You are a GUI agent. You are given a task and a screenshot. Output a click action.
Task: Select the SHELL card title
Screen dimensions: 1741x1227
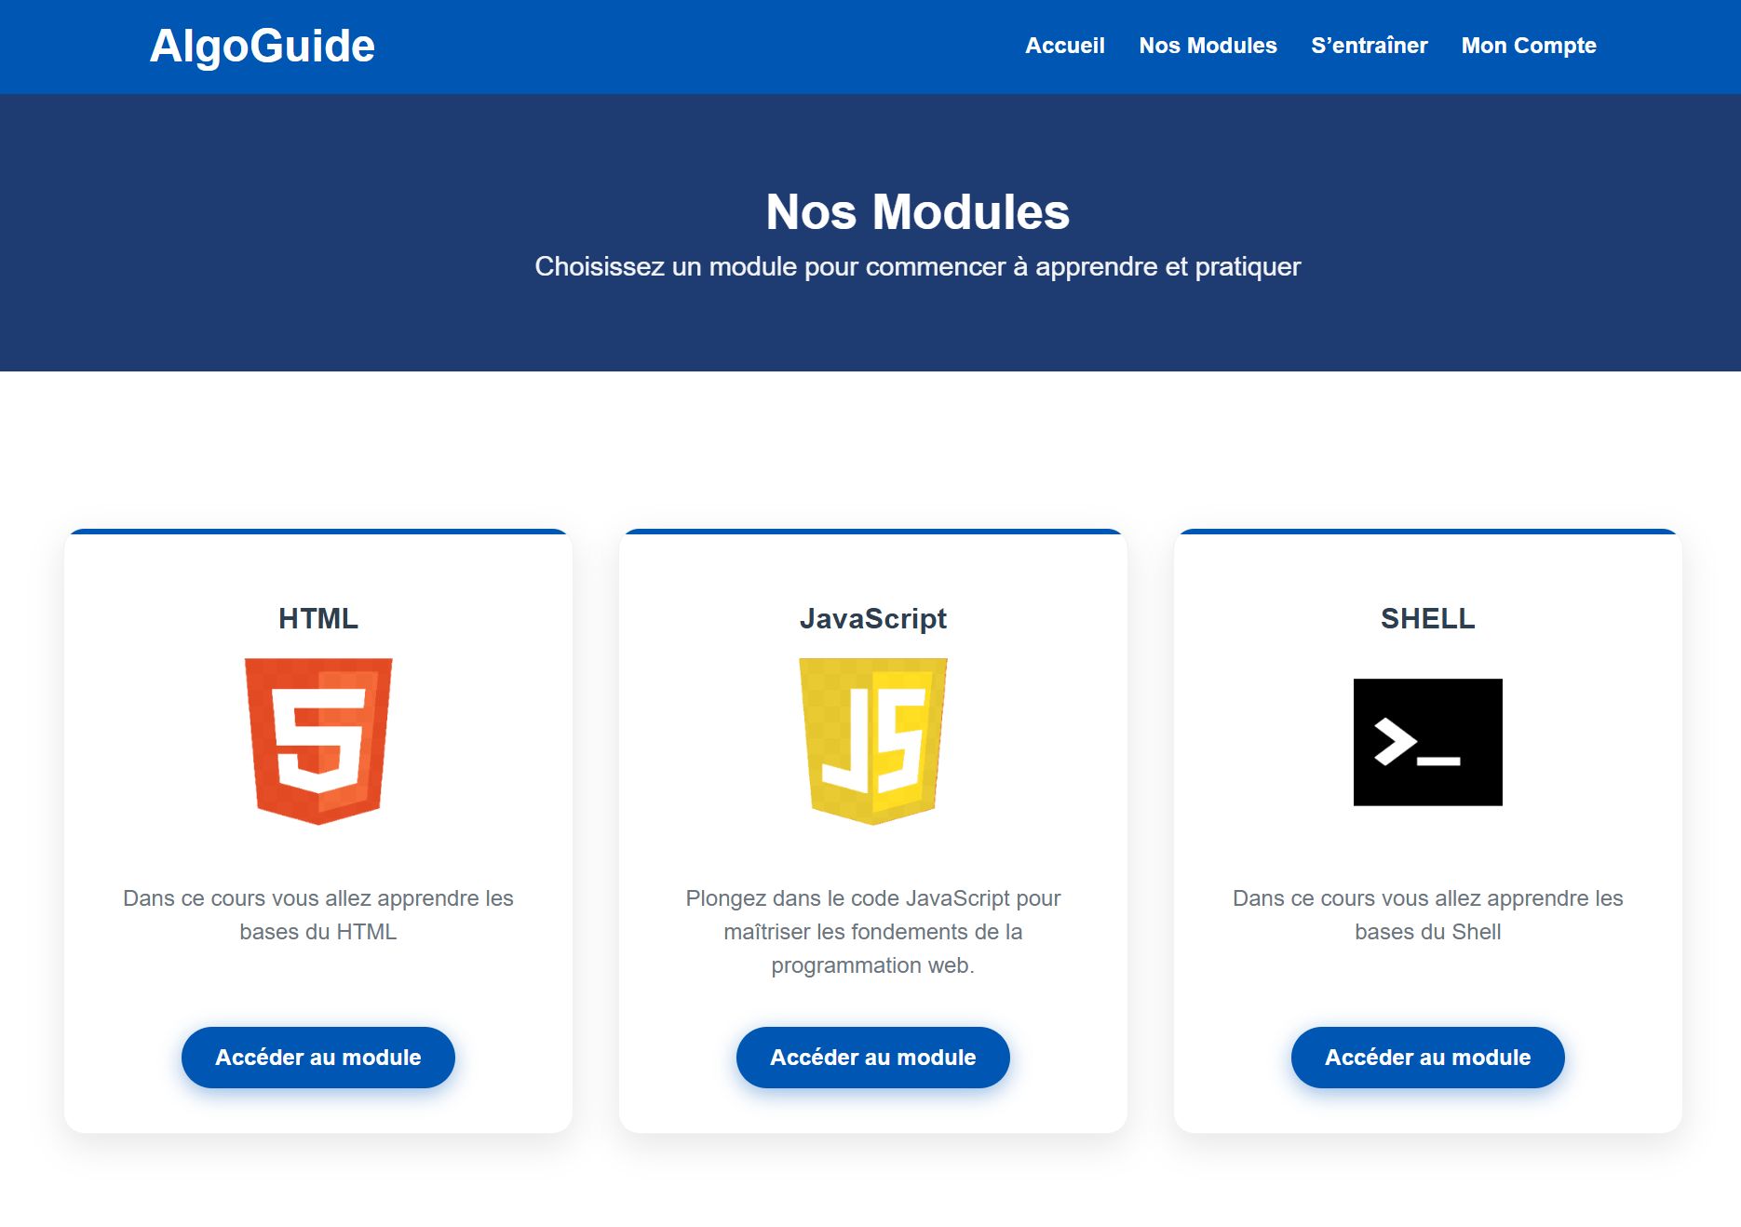point(1427,618)
